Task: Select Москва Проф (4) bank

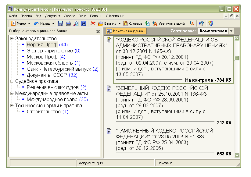Action: coord(46,57)
